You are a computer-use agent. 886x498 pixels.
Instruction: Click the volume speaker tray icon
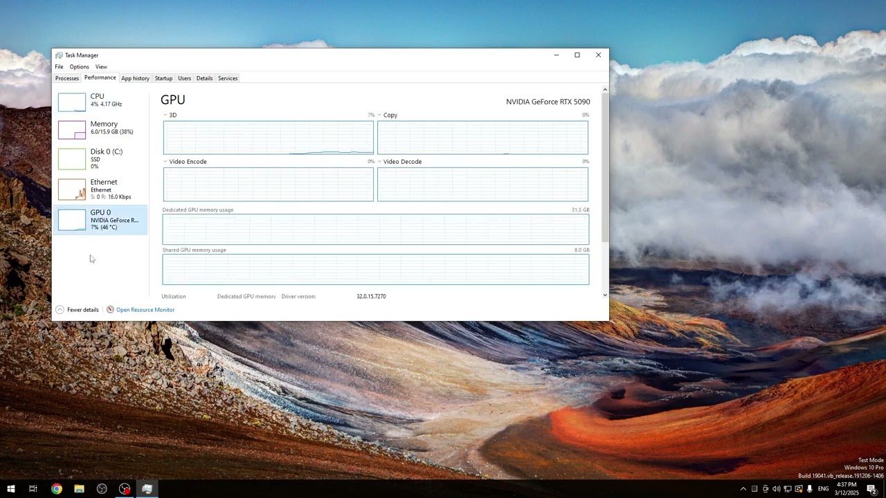pyautogui.click(x=777, y=489)
